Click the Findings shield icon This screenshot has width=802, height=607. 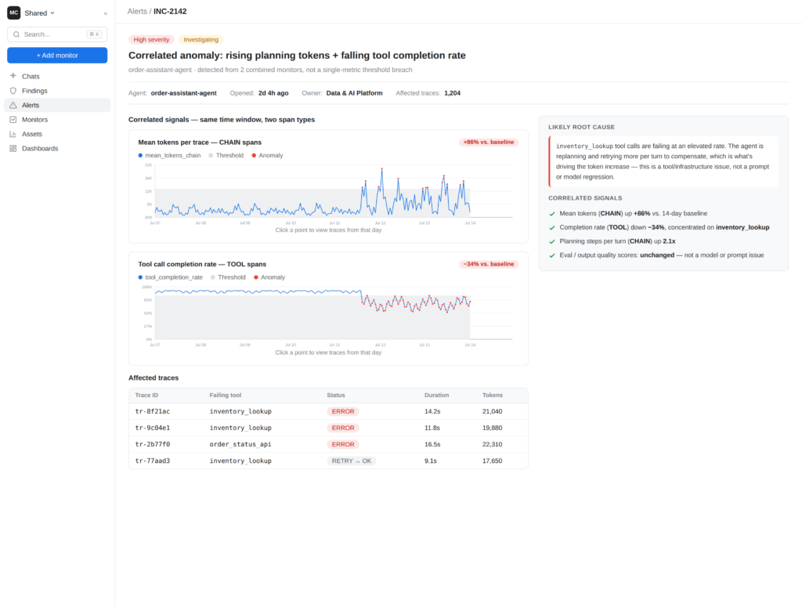[x=13, y=91]
